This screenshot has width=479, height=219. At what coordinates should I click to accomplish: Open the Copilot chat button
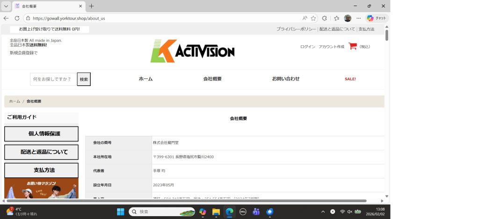pos(377,18)
